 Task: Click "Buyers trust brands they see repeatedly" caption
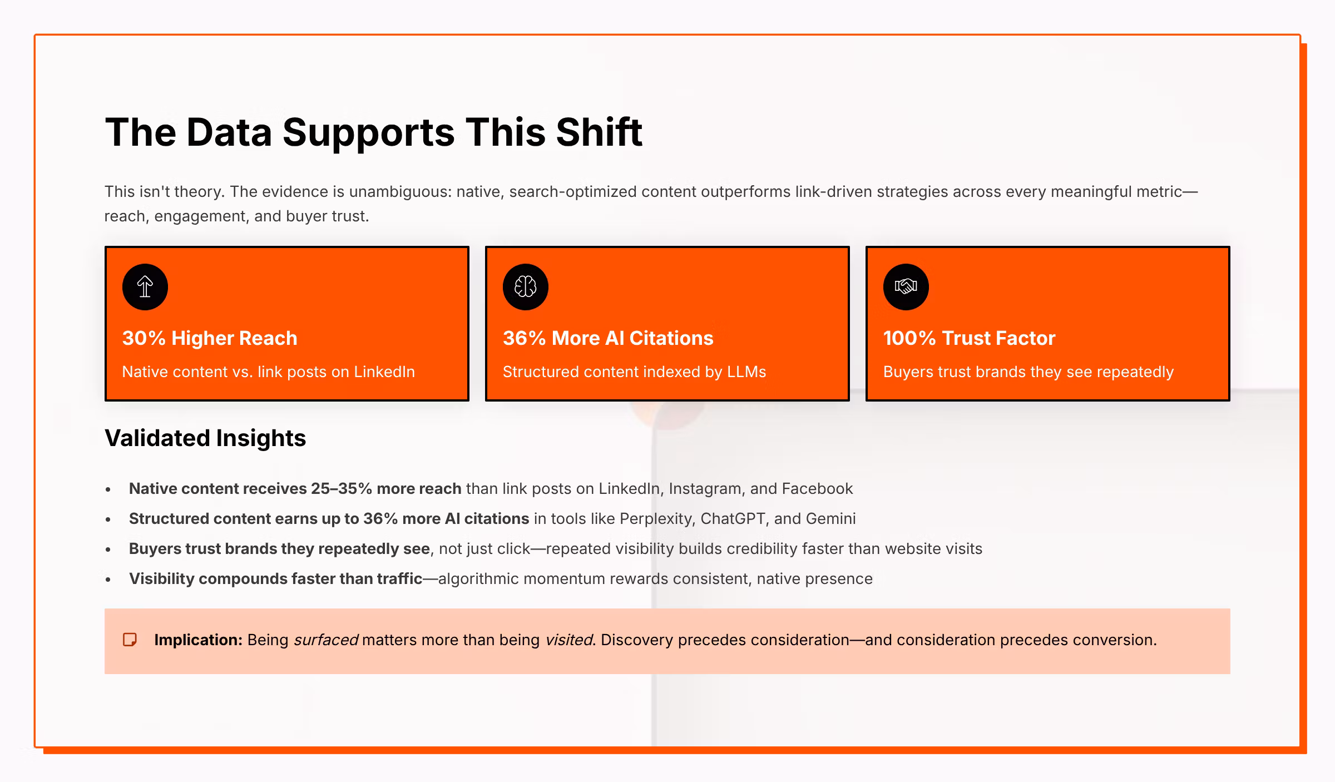click(1028, 372)
